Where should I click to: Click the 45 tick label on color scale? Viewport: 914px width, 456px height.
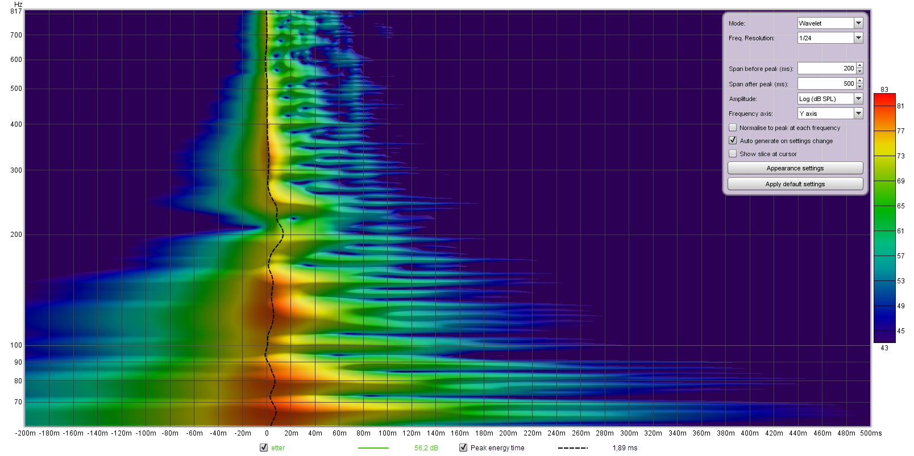coord(901,331)
